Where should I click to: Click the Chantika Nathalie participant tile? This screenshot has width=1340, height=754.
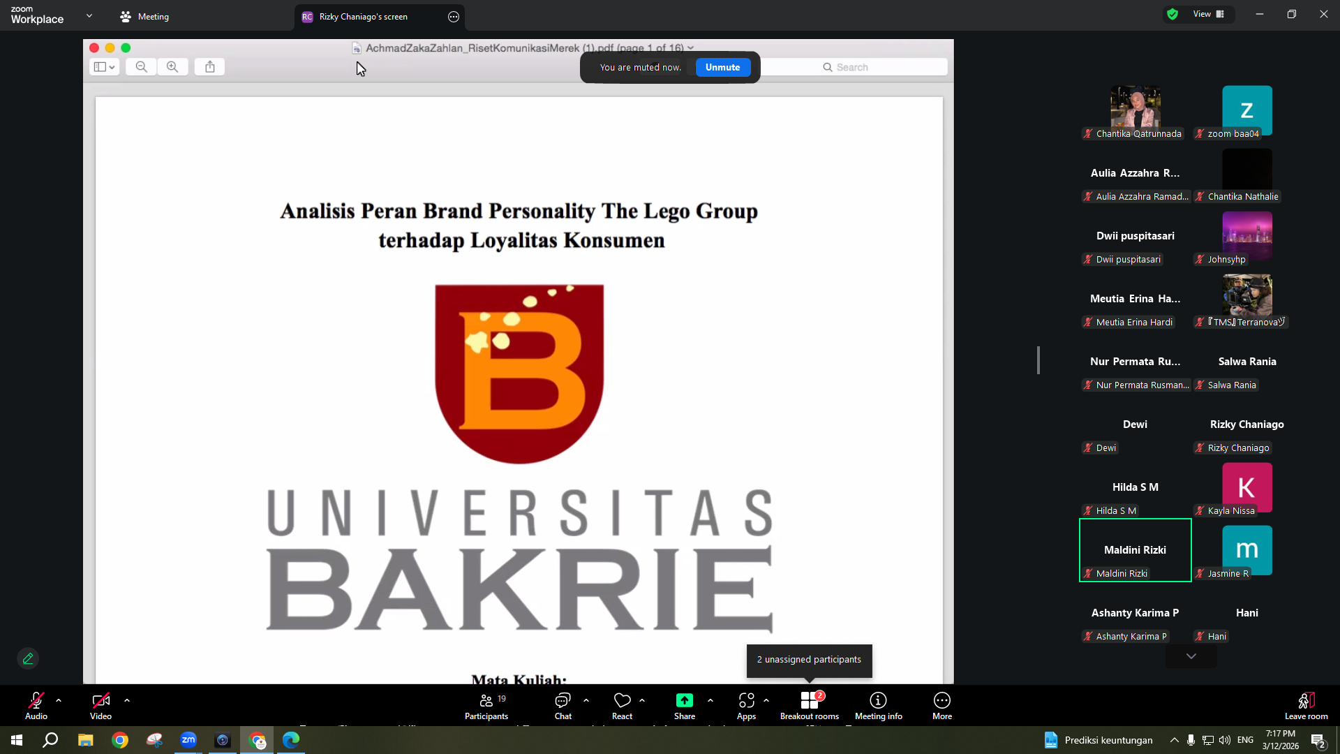point(1247,173)
